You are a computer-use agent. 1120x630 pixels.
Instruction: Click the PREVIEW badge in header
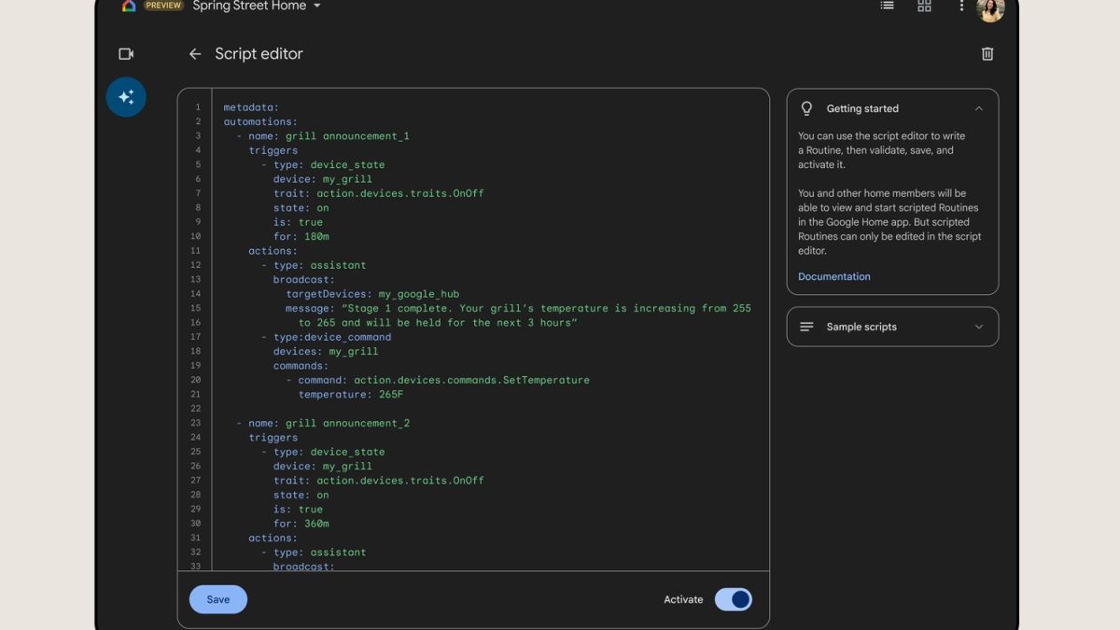163,6
